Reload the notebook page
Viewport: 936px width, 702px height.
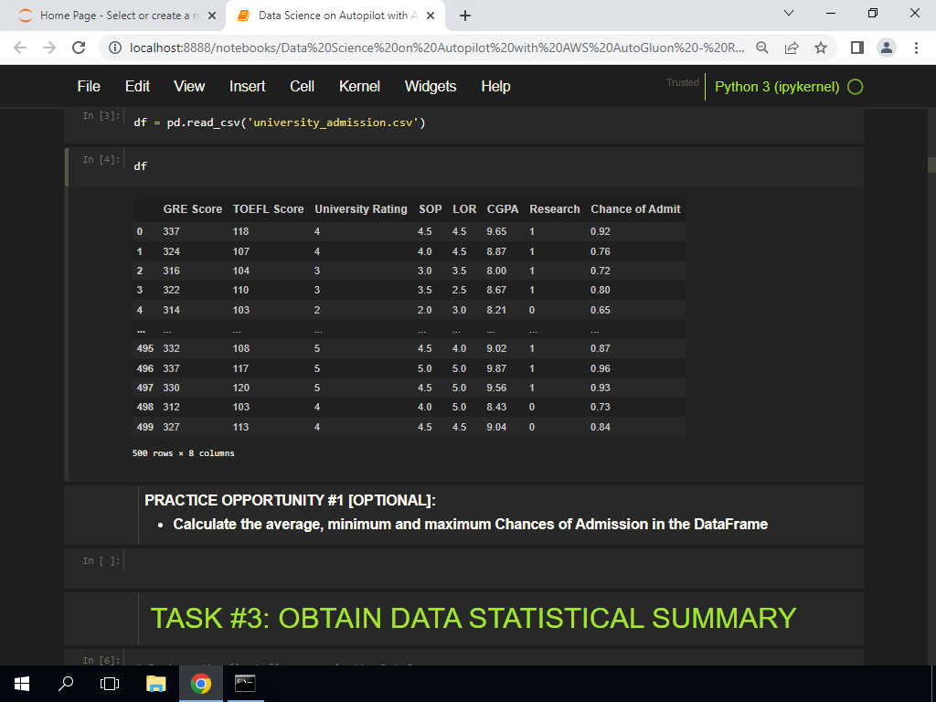(x=79, y=48)
